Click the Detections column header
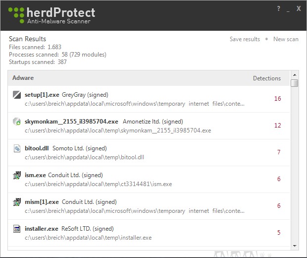 [x=267, y=78]
